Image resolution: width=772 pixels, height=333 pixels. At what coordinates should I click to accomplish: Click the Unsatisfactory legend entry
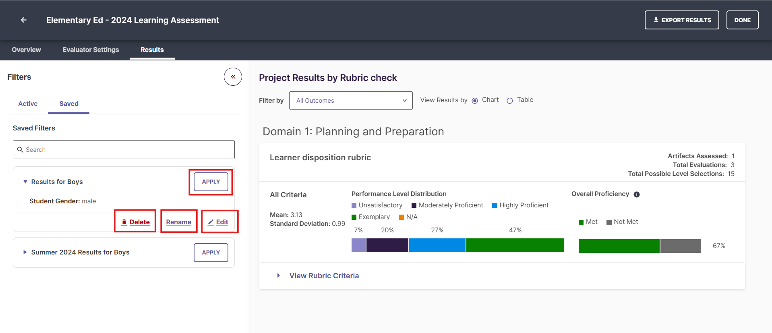click(x=377, y=205)
